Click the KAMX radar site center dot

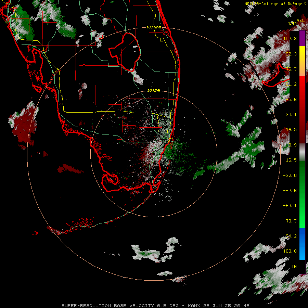click(x=153, y=154)
